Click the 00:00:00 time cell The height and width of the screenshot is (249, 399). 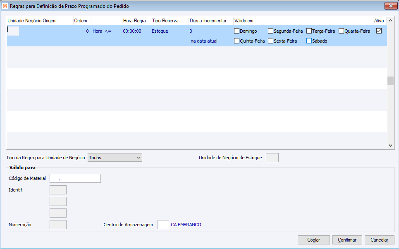132,31
